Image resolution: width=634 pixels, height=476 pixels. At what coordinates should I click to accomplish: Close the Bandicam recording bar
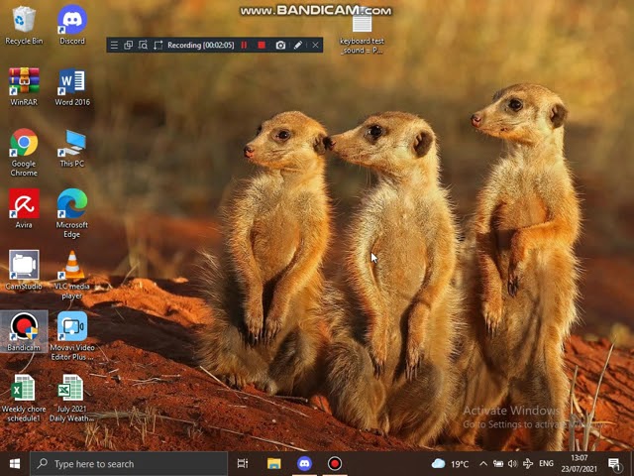[x=315, y=45]
